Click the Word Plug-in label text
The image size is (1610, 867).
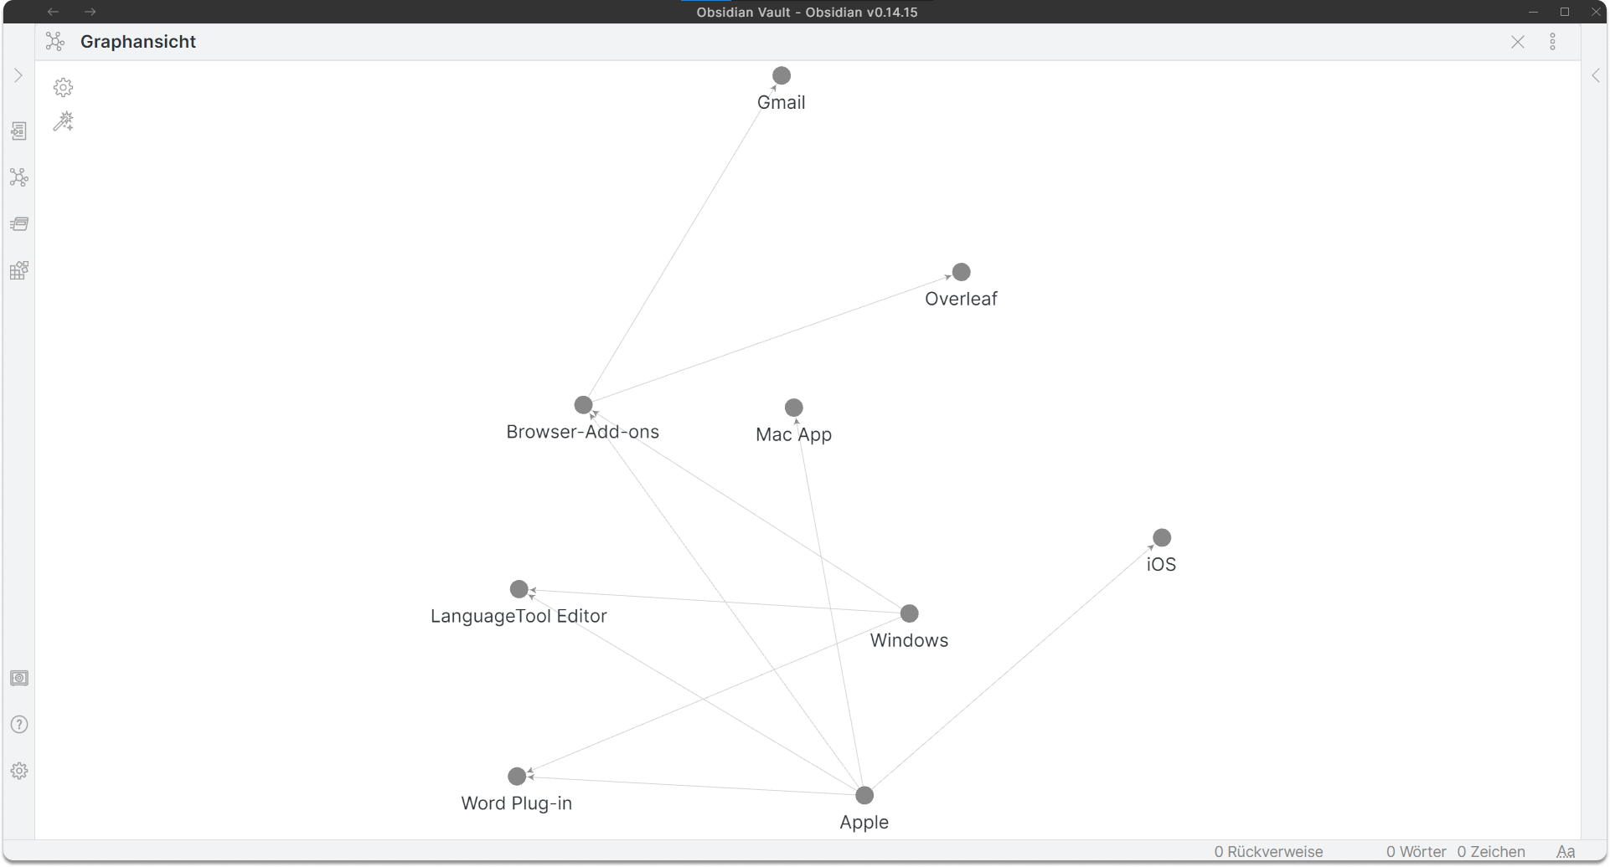point(517,803)
